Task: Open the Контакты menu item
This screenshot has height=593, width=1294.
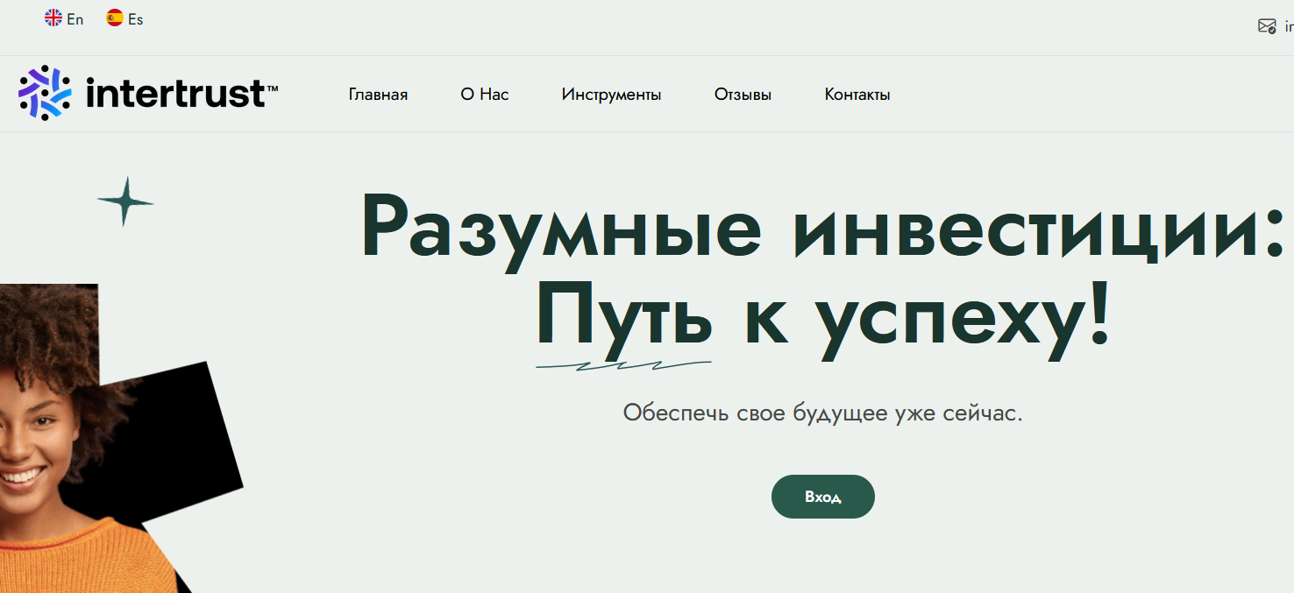Action: click(x=857, y=95)
